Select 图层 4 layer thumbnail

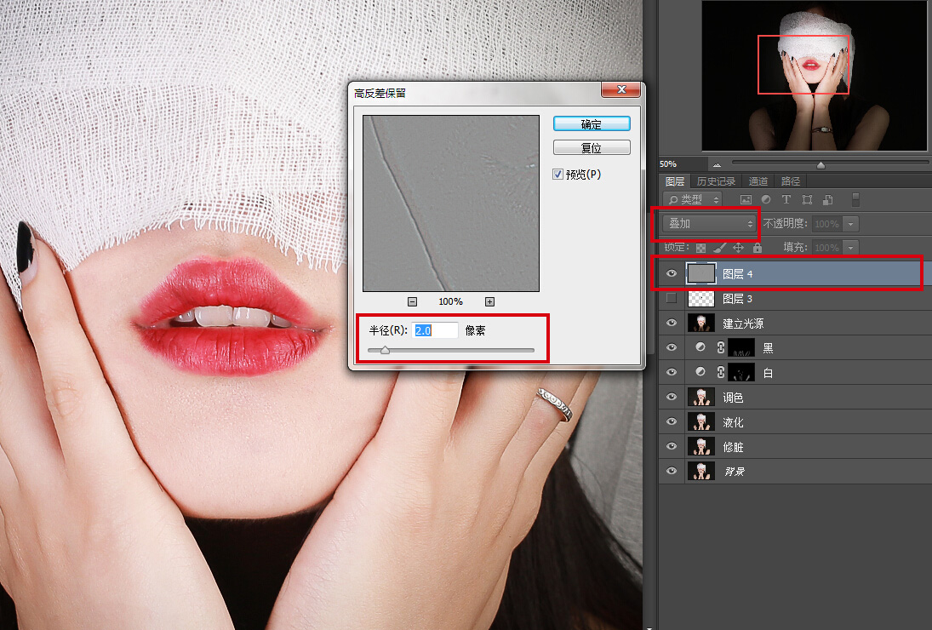point(701,273)
